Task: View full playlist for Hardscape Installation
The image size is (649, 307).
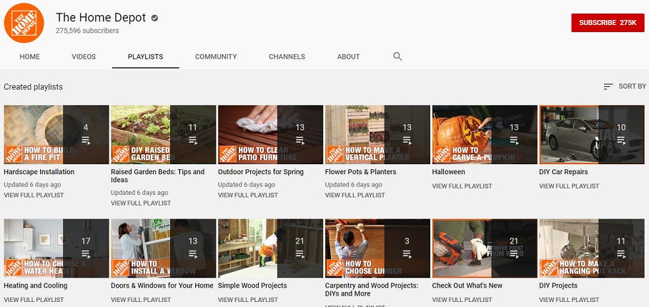Action: click(34, 195)
